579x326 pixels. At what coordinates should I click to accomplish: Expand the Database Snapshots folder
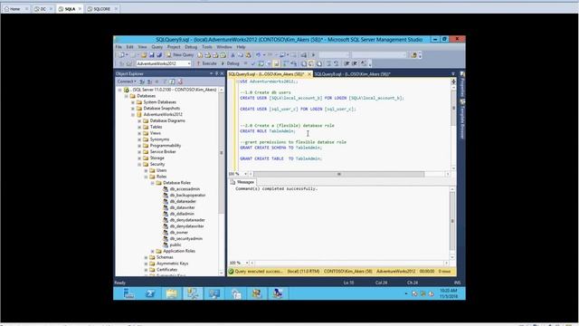(133, 109)
